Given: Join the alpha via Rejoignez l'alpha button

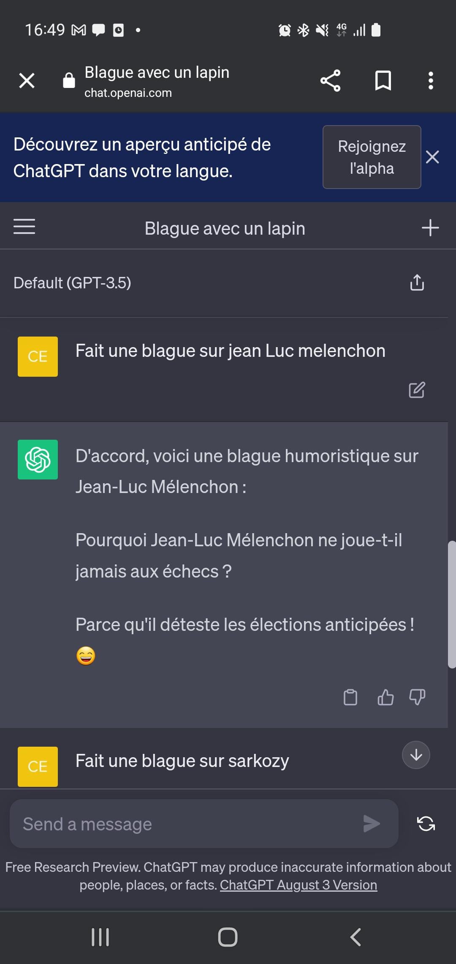Looking at the screenshot, I should [x=372, y=157].
